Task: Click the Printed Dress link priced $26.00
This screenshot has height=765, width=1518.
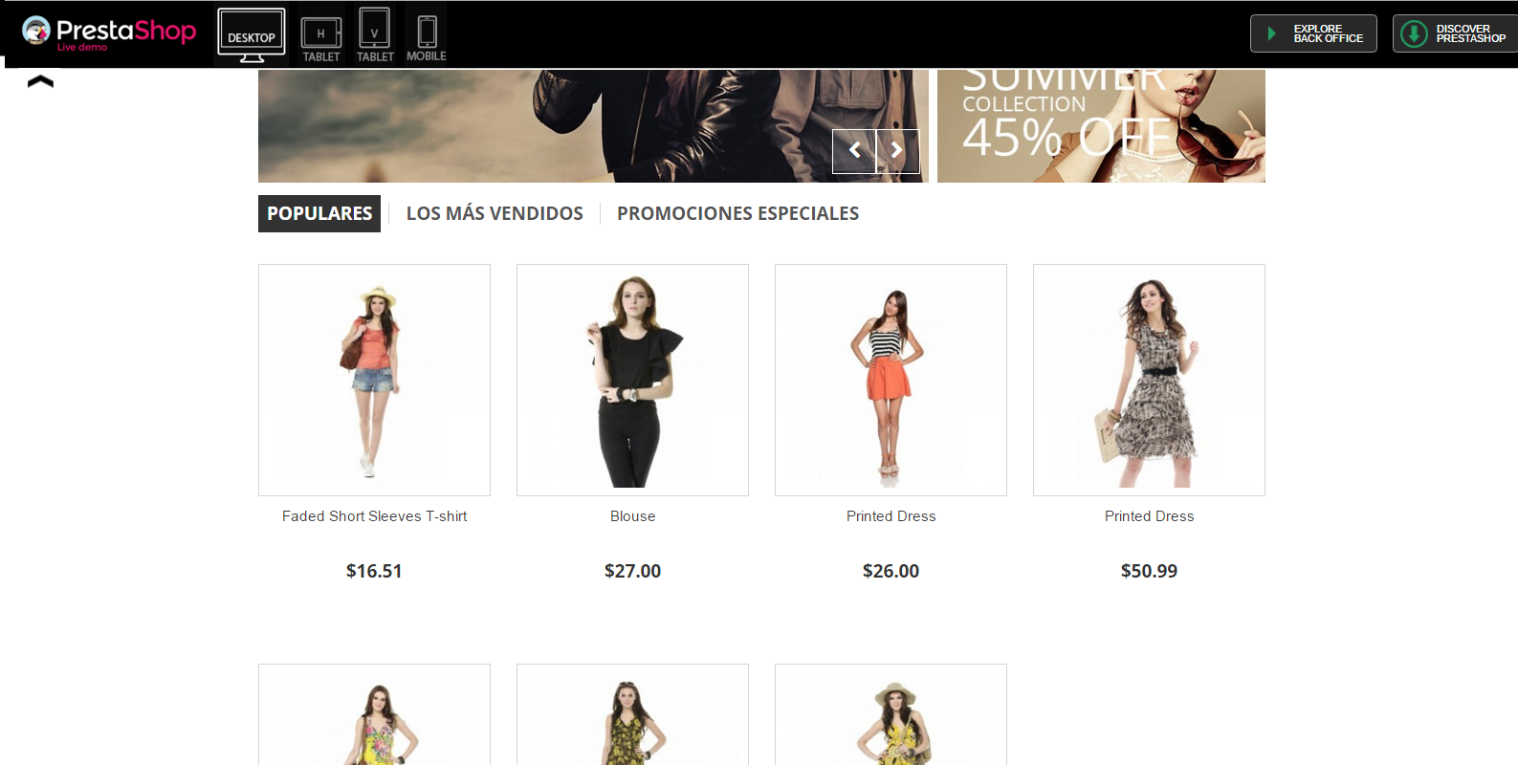Action: (x=891, y=516)
